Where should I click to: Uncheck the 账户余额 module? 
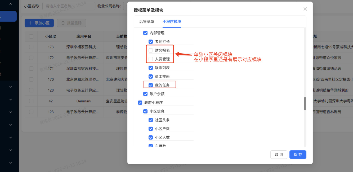[145, 94]
